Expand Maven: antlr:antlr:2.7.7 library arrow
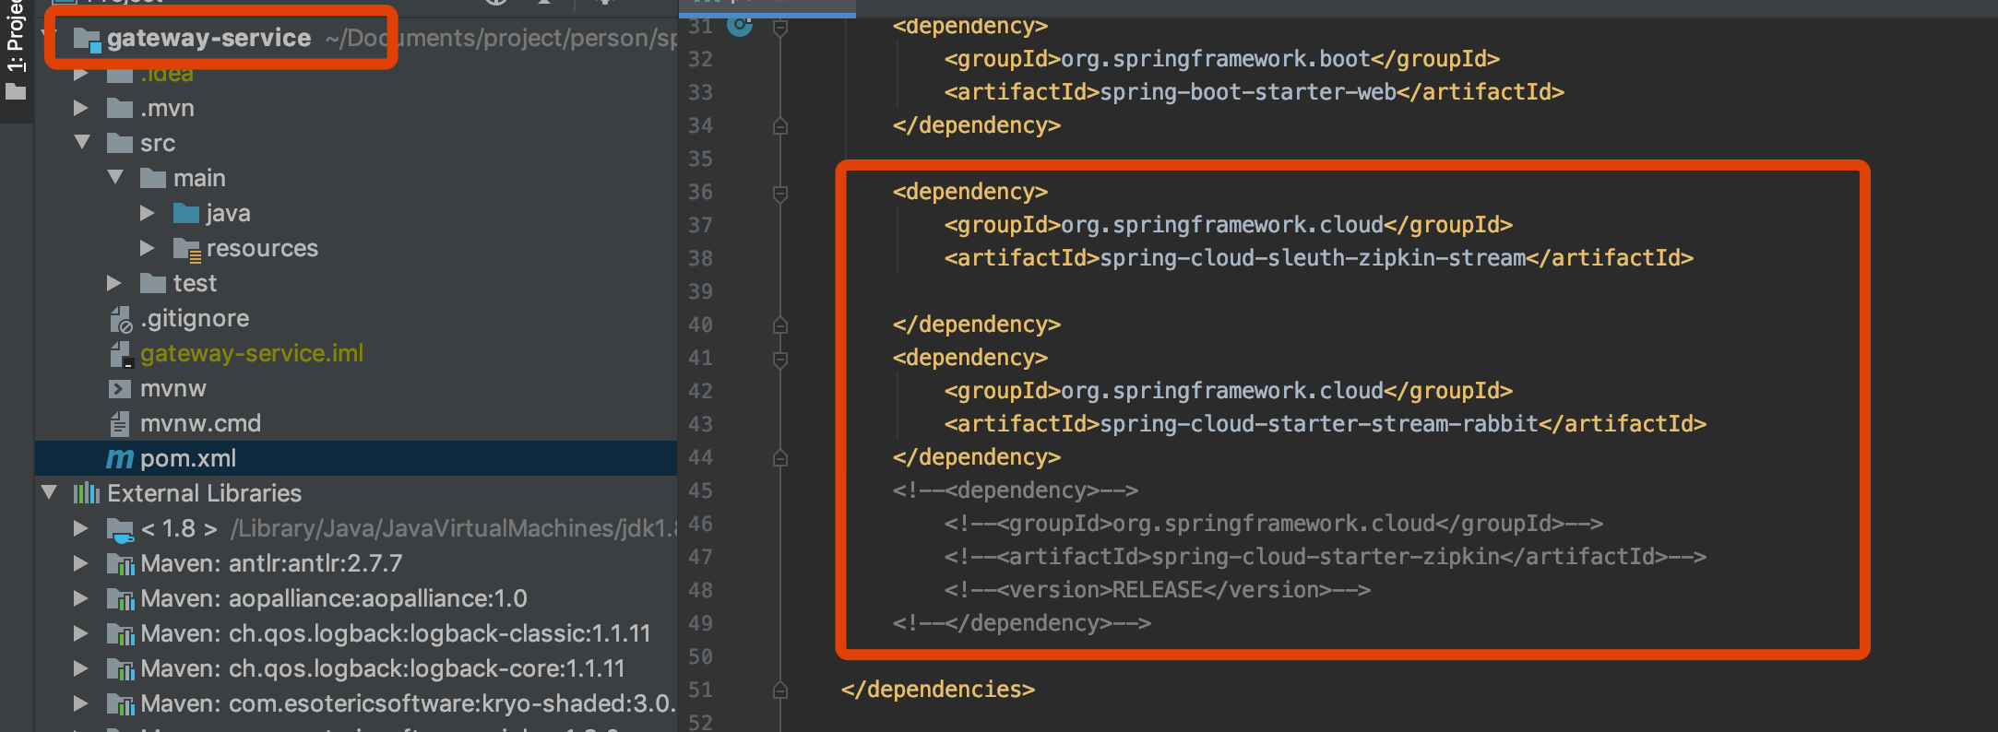This screenshot has width=1998, height=732. pyautogui.click(x=81, y=563)
